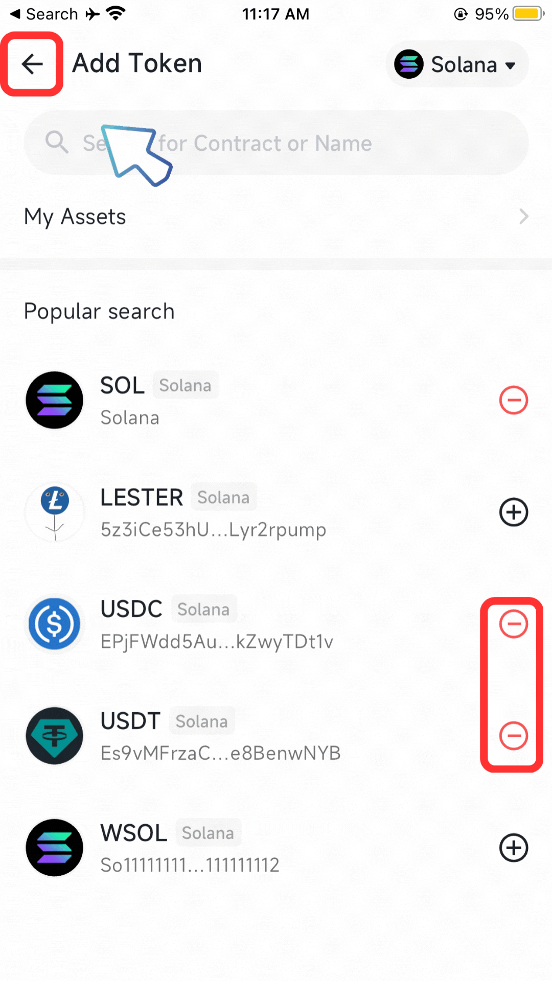Add WSOL token with plus button
This screenshot has width=552, height=981.
click(513, 848)
